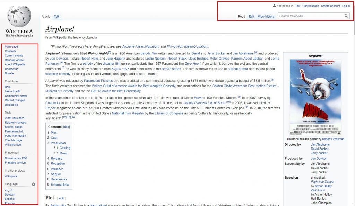Image resolution: width=355 pixels, height=206 pixels.
Task: Open the Contributions link at top
Action: pos(310,6)
